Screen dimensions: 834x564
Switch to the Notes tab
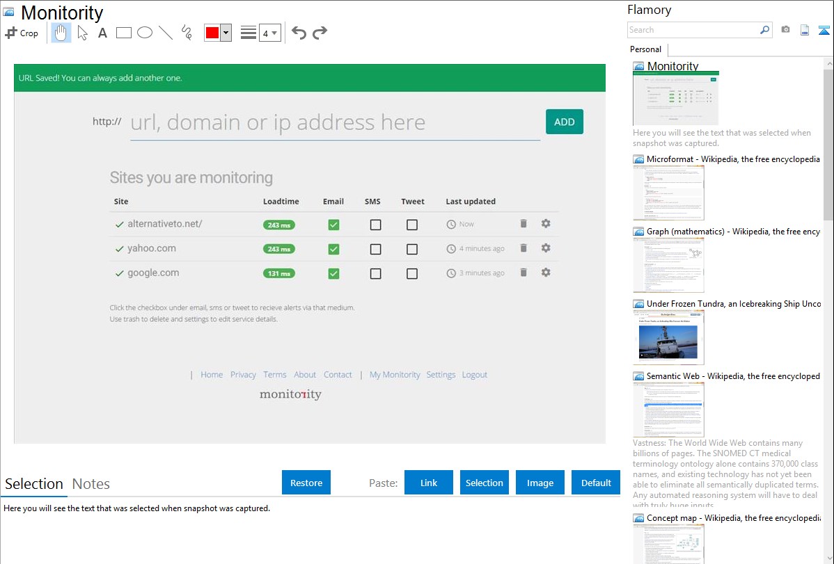(x=91, y=484)
